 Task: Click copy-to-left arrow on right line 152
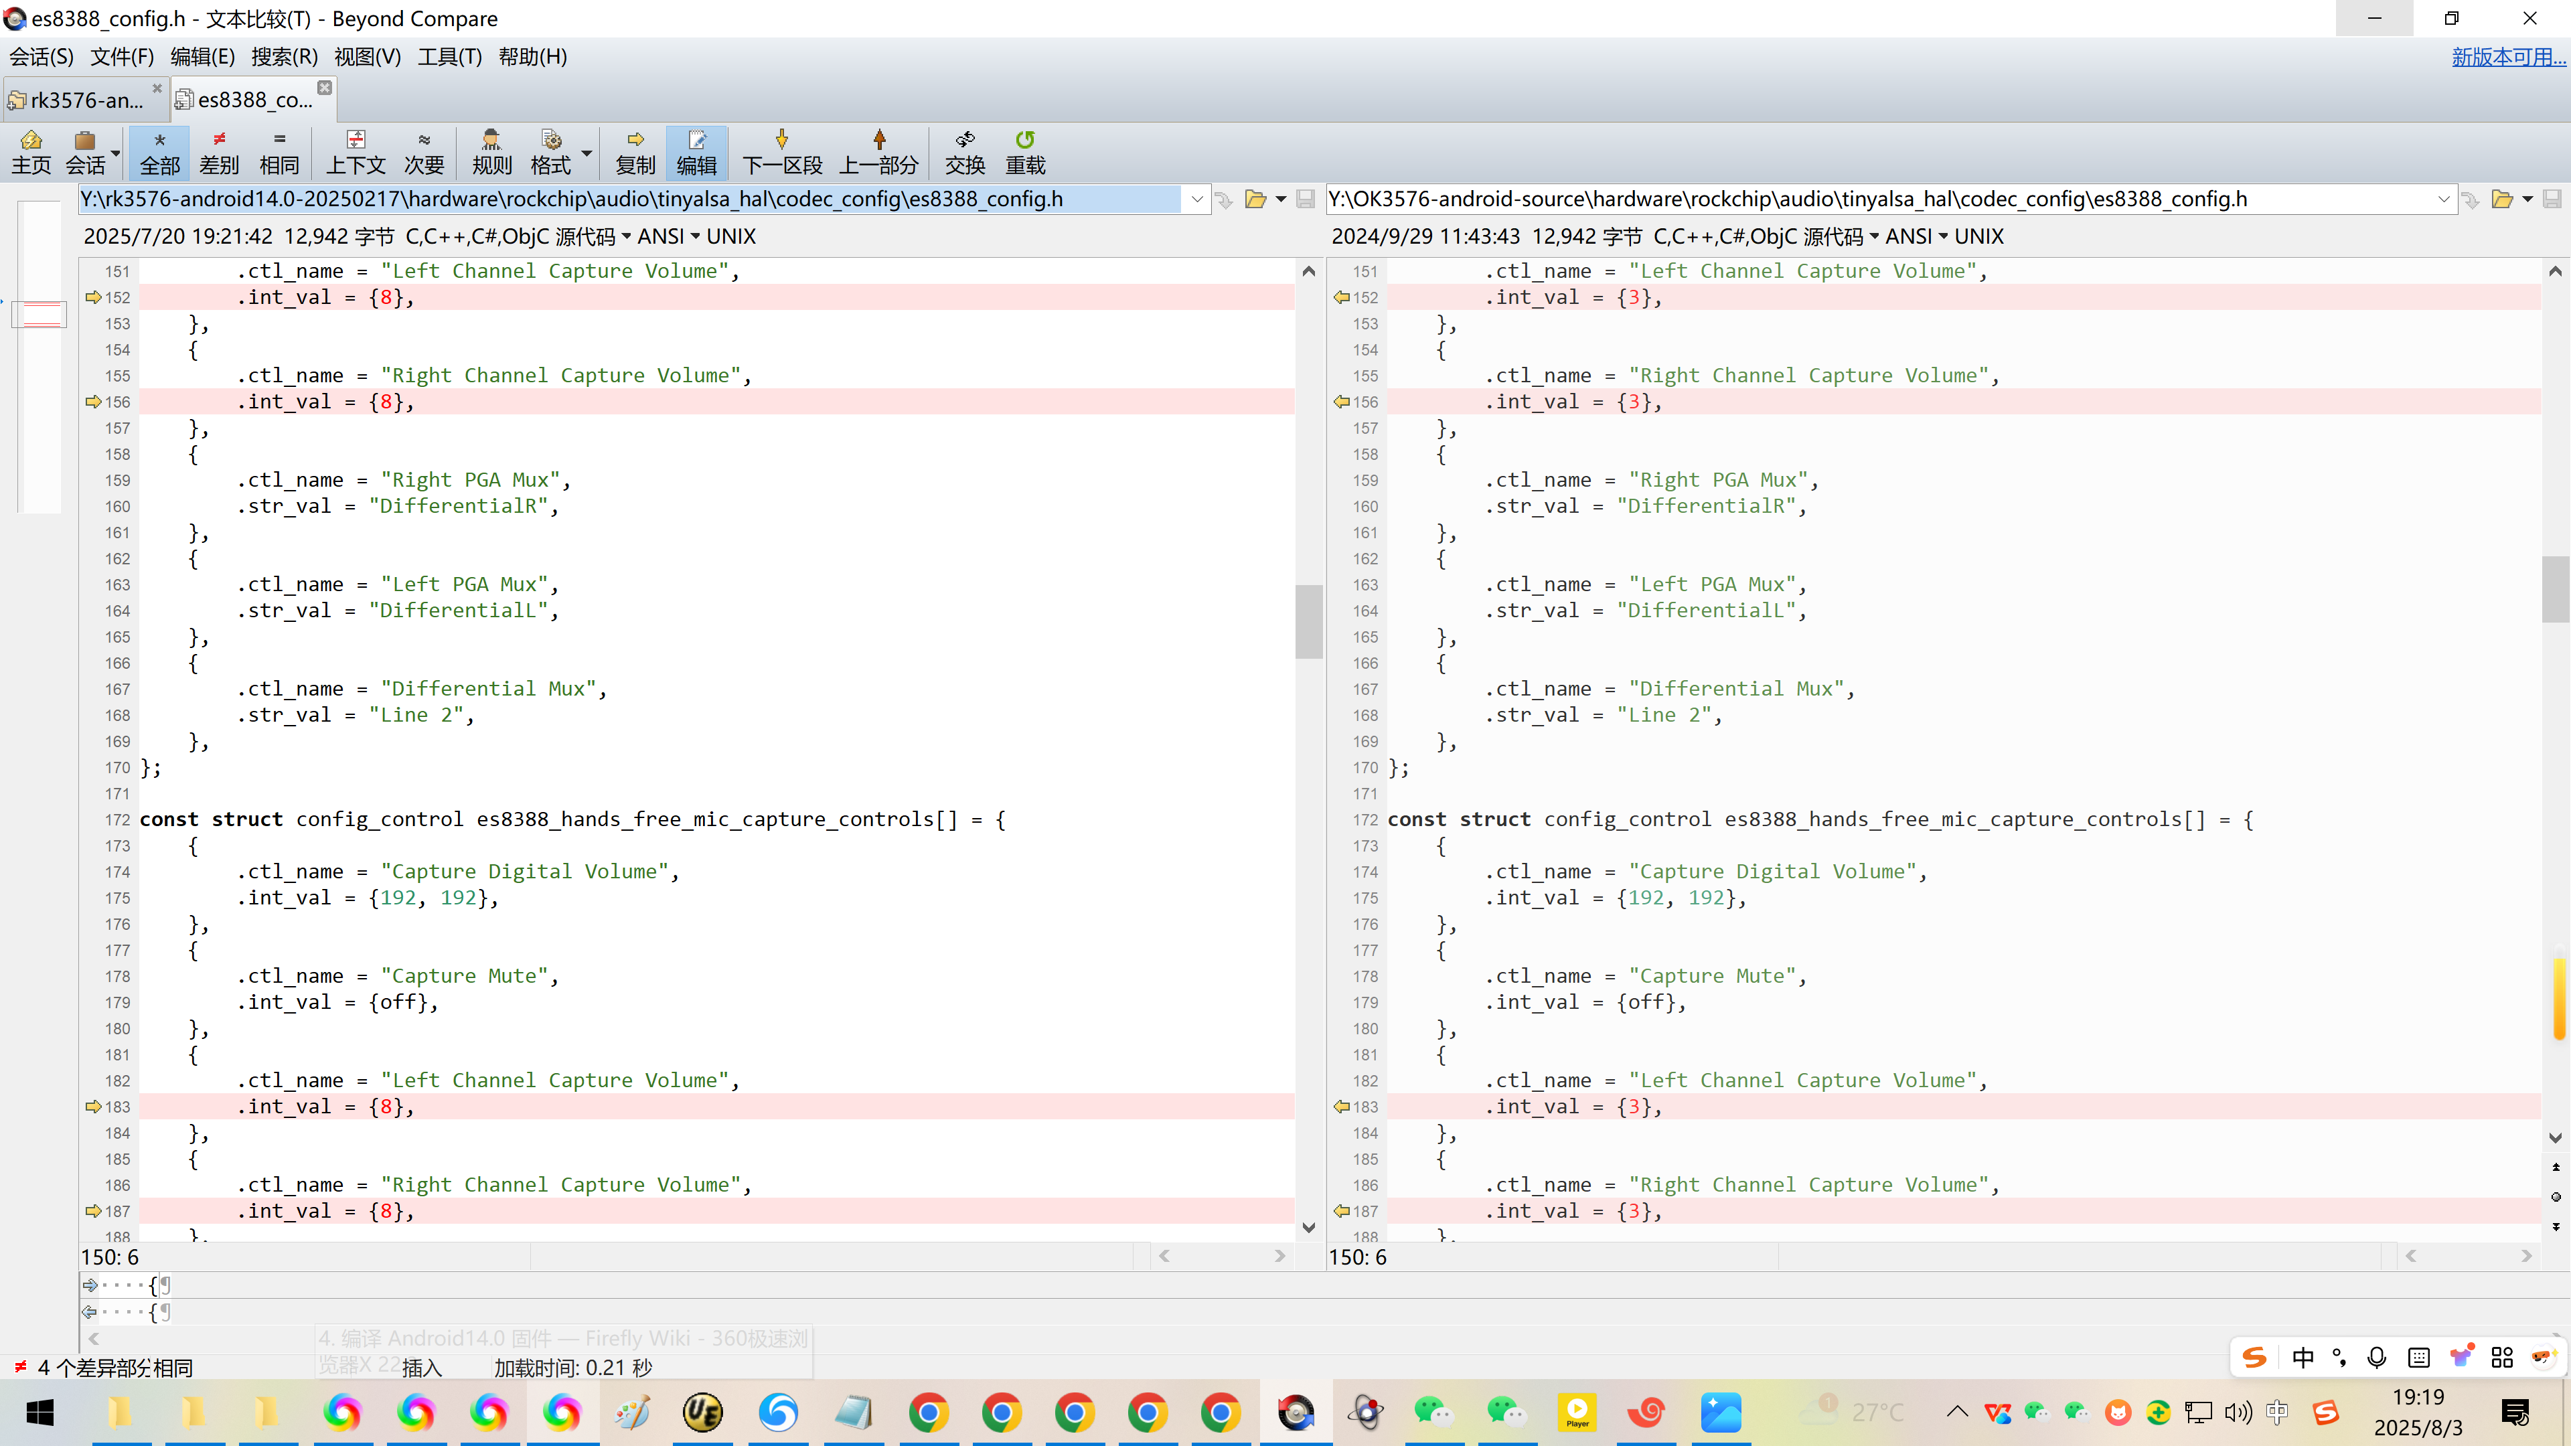[1341, 297]
